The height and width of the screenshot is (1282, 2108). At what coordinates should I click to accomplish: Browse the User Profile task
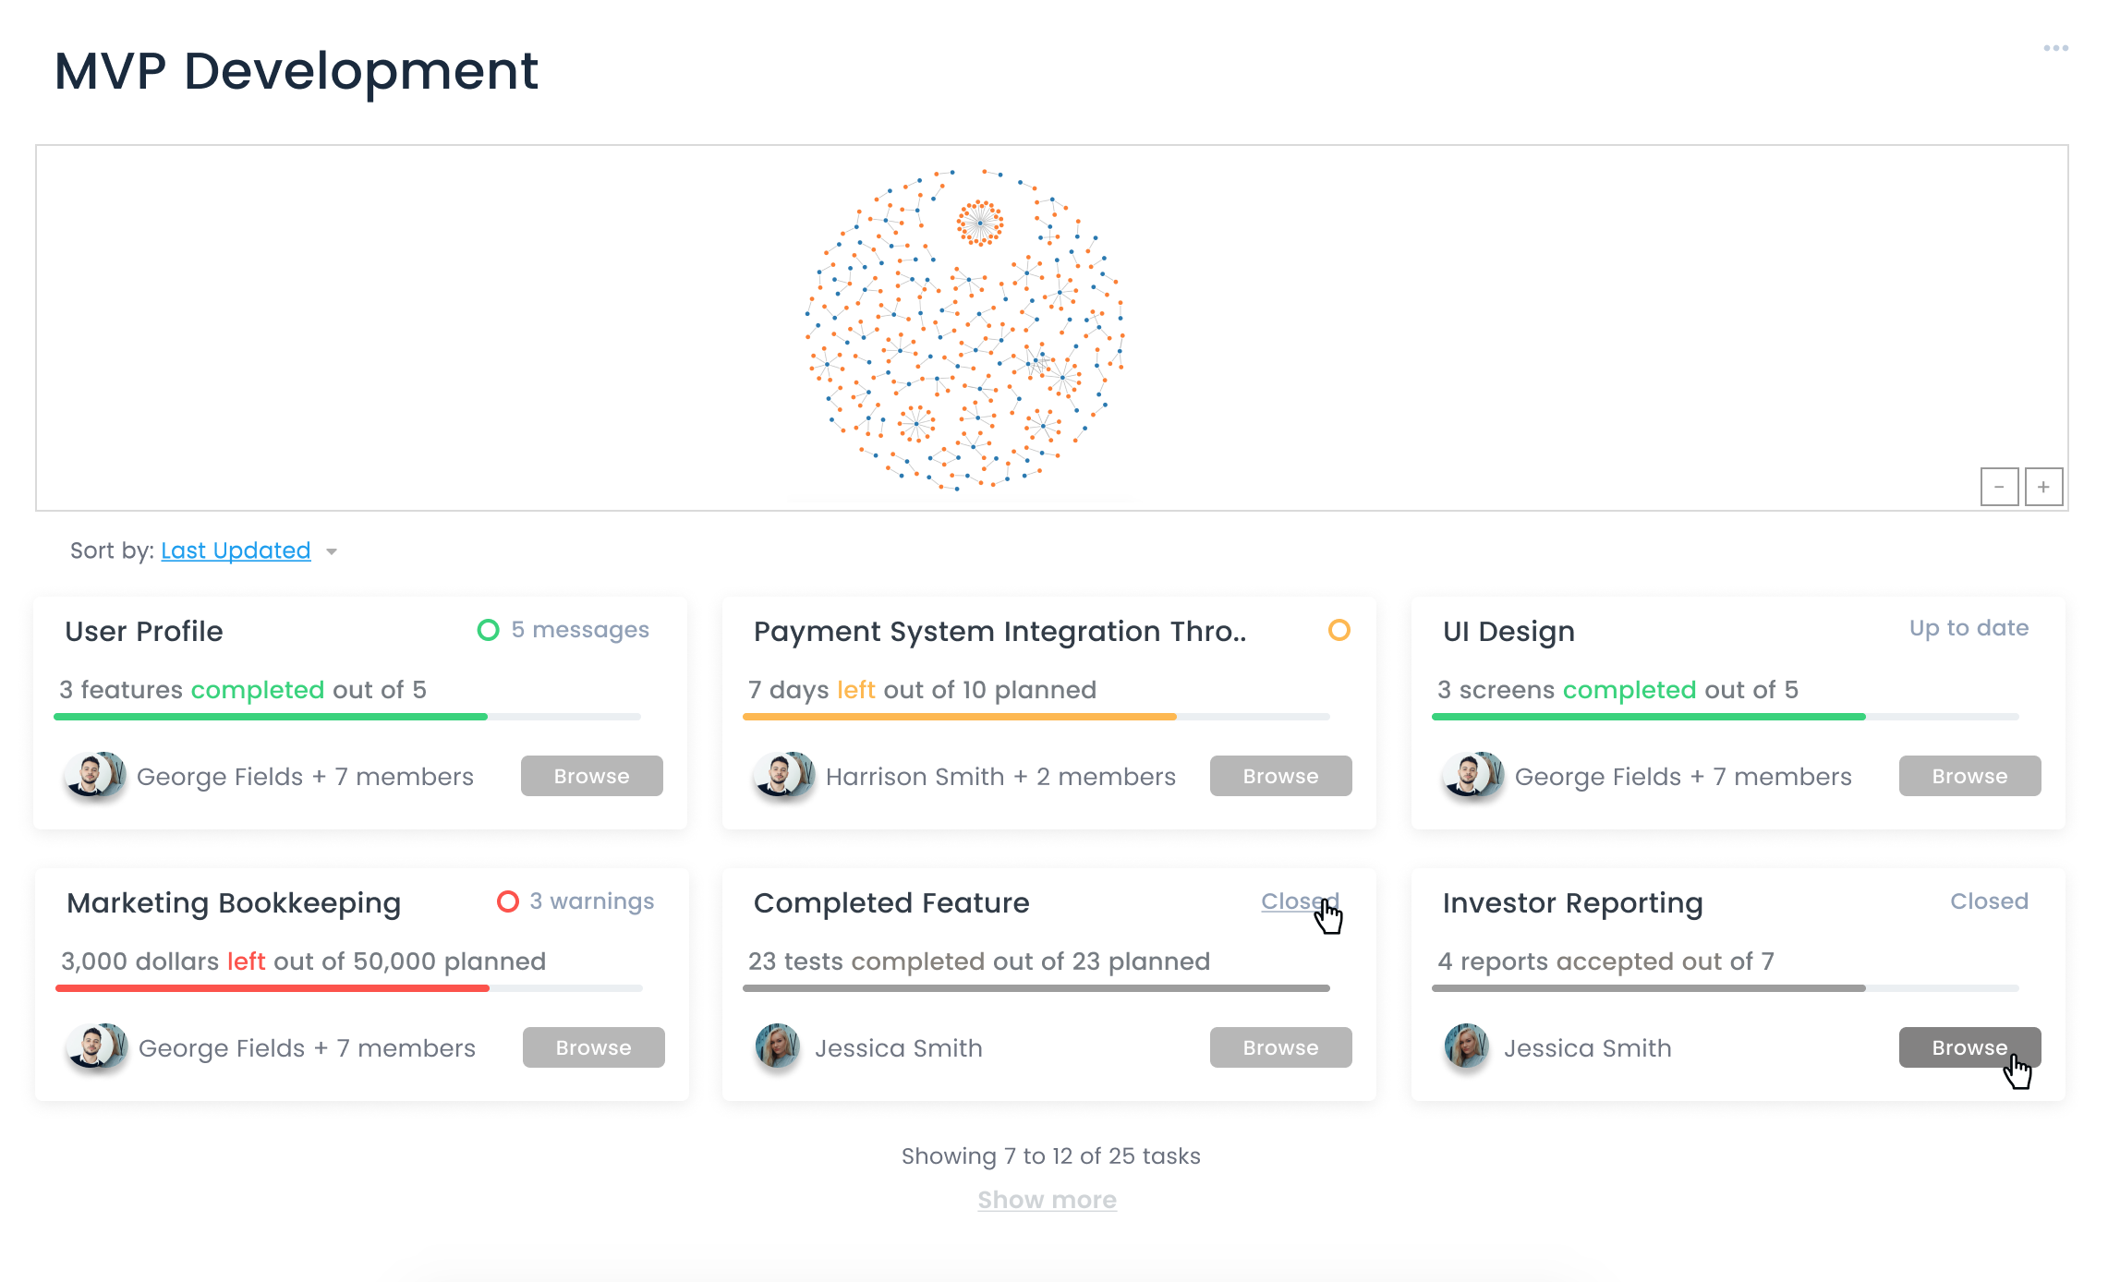(591, 776)
